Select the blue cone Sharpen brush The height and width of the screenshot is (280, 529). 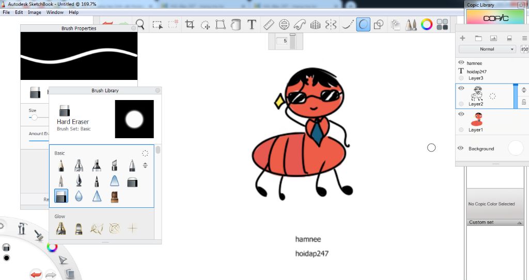(x=97, y=196)
